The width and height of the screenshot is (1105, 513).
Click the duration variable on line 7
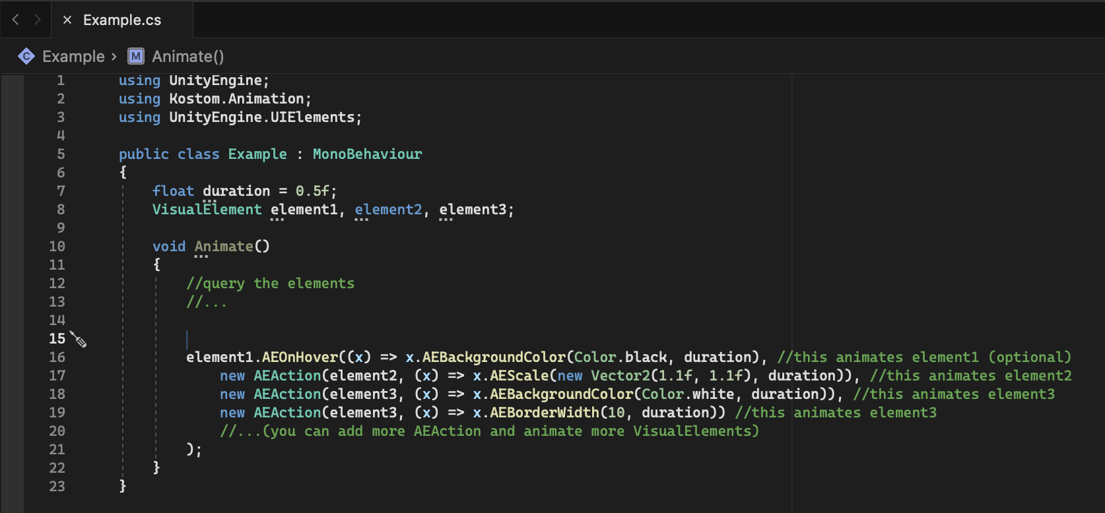[236, 191]
